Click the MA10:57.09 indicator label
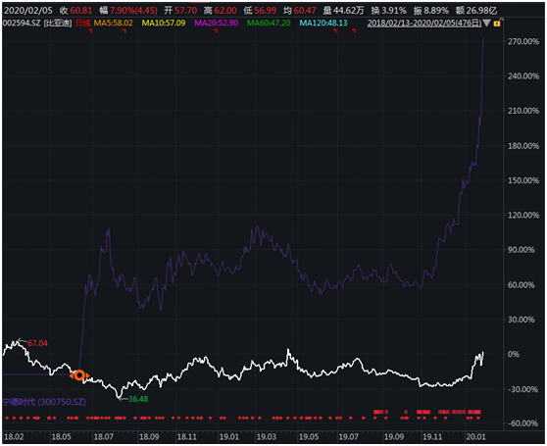 [164, 23]
